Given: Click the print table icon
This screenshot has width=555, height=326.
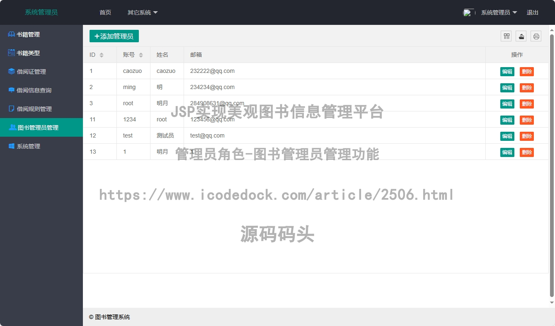Looking at the screenshot, I should pos(536,36).
